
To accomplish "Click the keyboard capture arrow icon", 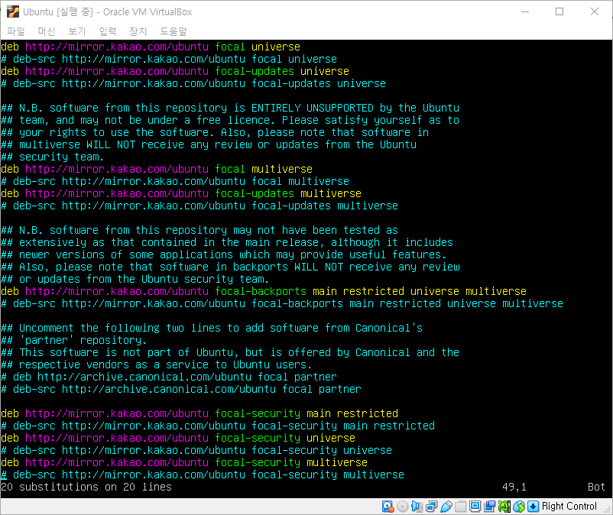I will tap(534, 507).
